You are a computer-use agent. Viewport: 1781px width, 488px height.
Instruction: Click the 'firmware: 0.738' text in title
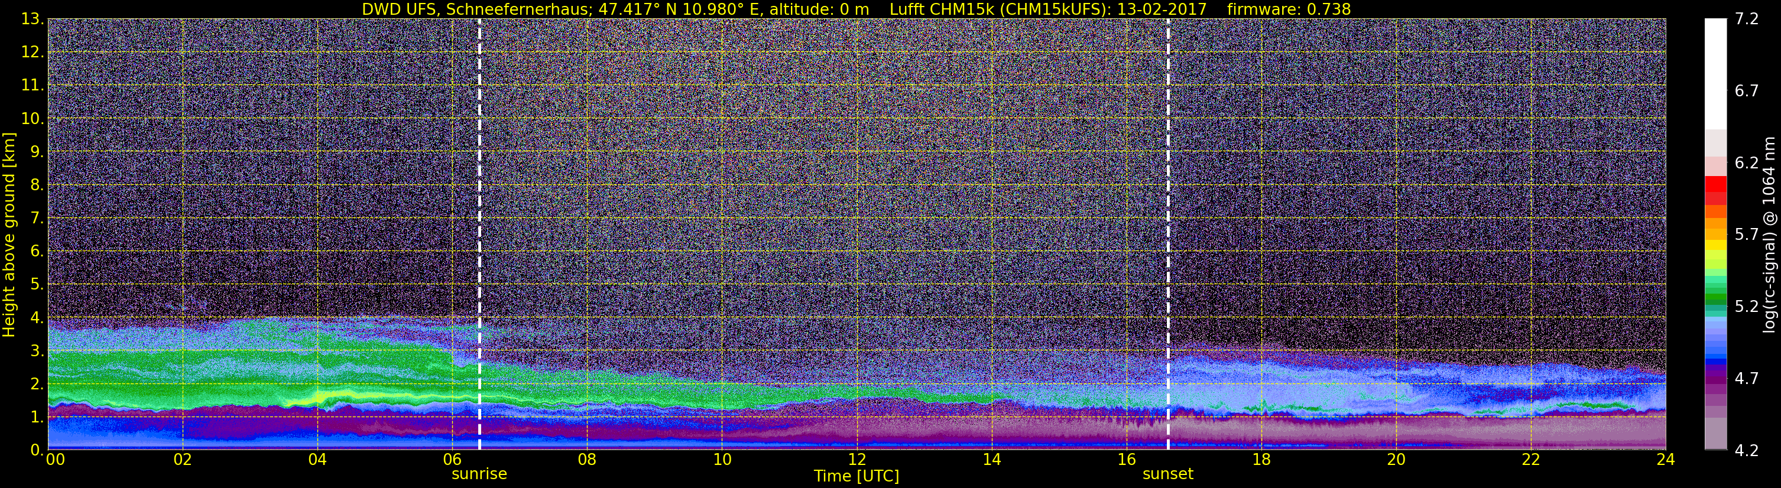[x=1289, y=9]
